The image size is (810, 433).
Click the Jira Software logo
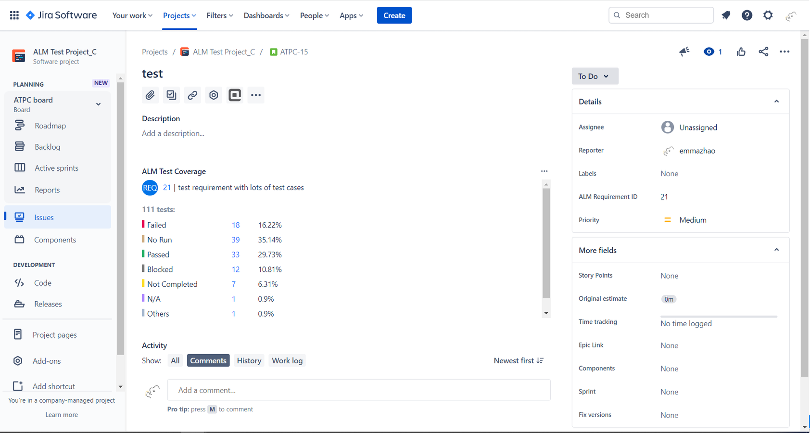click(x=61, y=15)
